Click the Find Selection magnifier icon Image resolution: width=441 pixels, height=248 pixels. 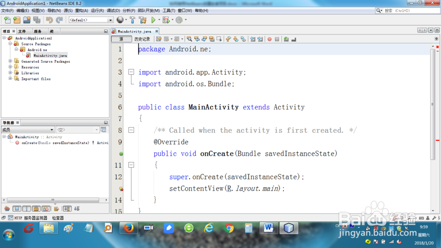[x=190, y=39]
